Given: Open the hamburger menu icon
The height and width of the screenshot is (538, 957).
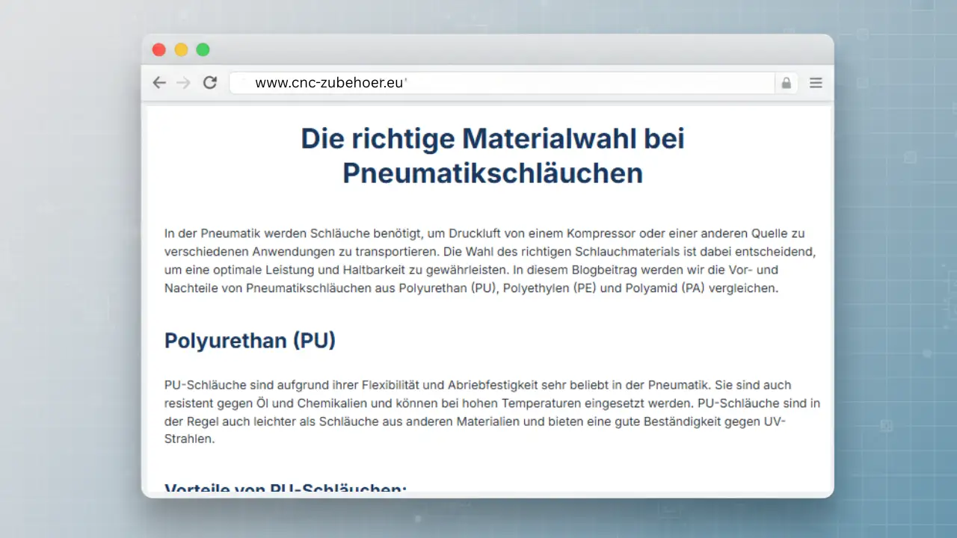Looking at the screenshot, I should coord(816,83).
